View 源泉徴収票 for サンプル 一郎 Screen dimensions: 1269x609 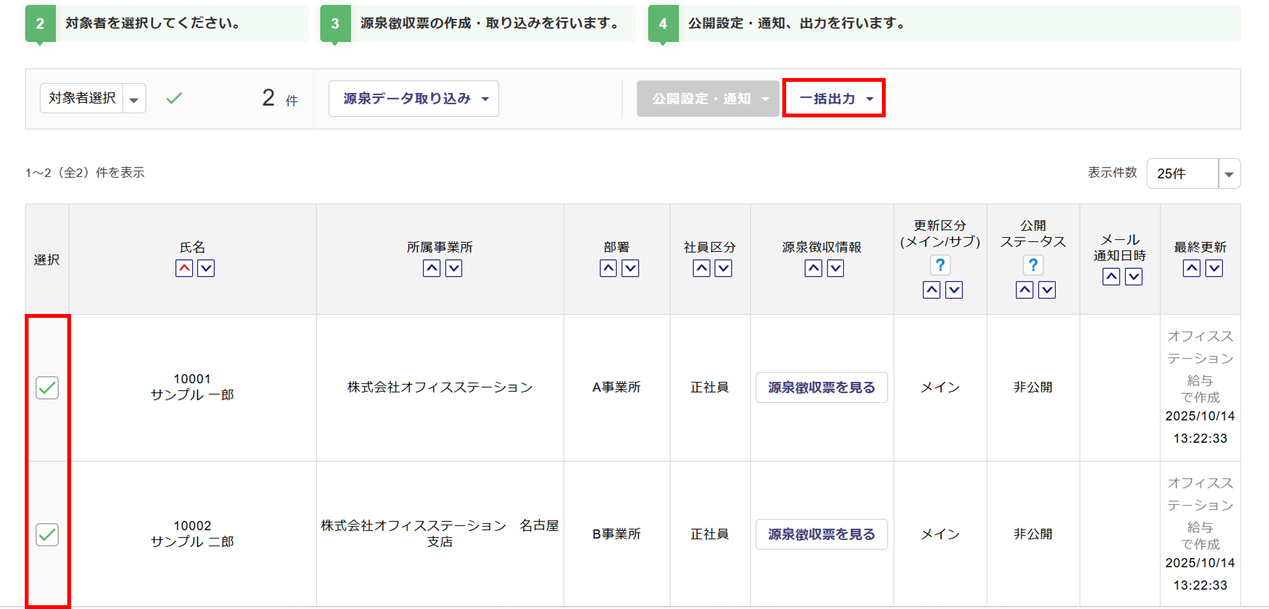[821, 388]
